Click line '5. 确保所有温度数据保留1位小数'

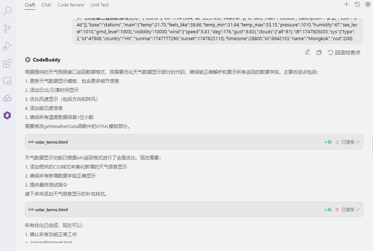click(59, 117)
